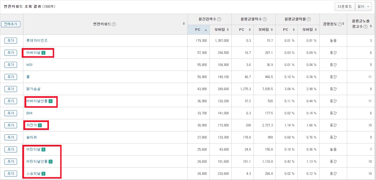Open help tooltip for 월간검색수 column
The height and width of the screenshot is (180, 376).
(x=219, y=19)
